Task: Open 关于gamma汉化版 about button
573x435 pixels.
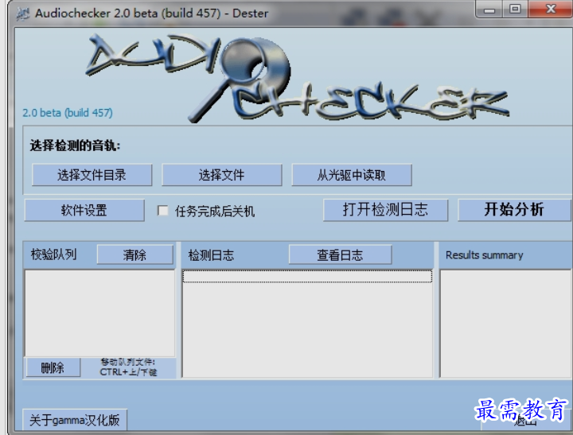Action: click(x=75, y=420)
